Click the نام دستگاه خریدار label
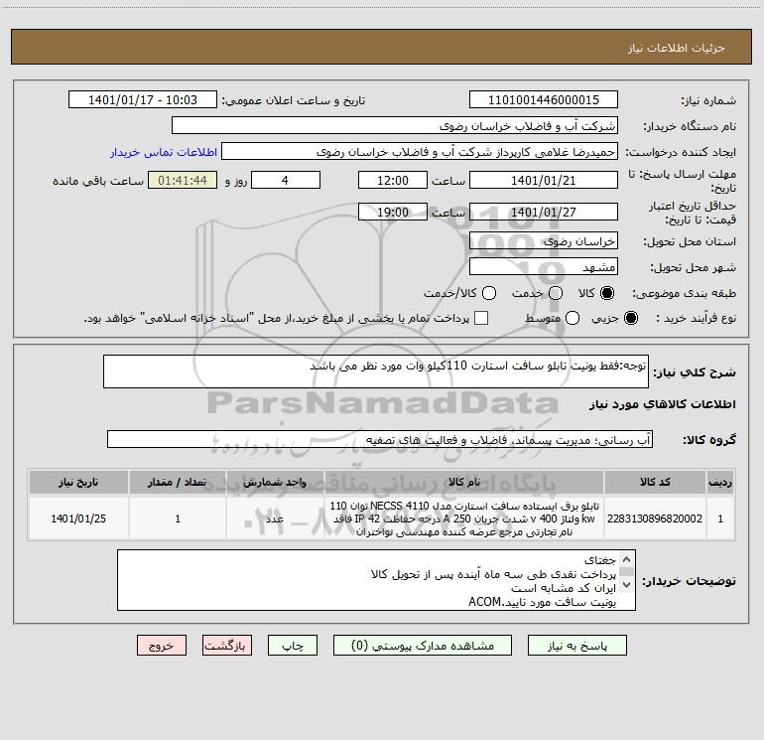 (x=690, y=126)
